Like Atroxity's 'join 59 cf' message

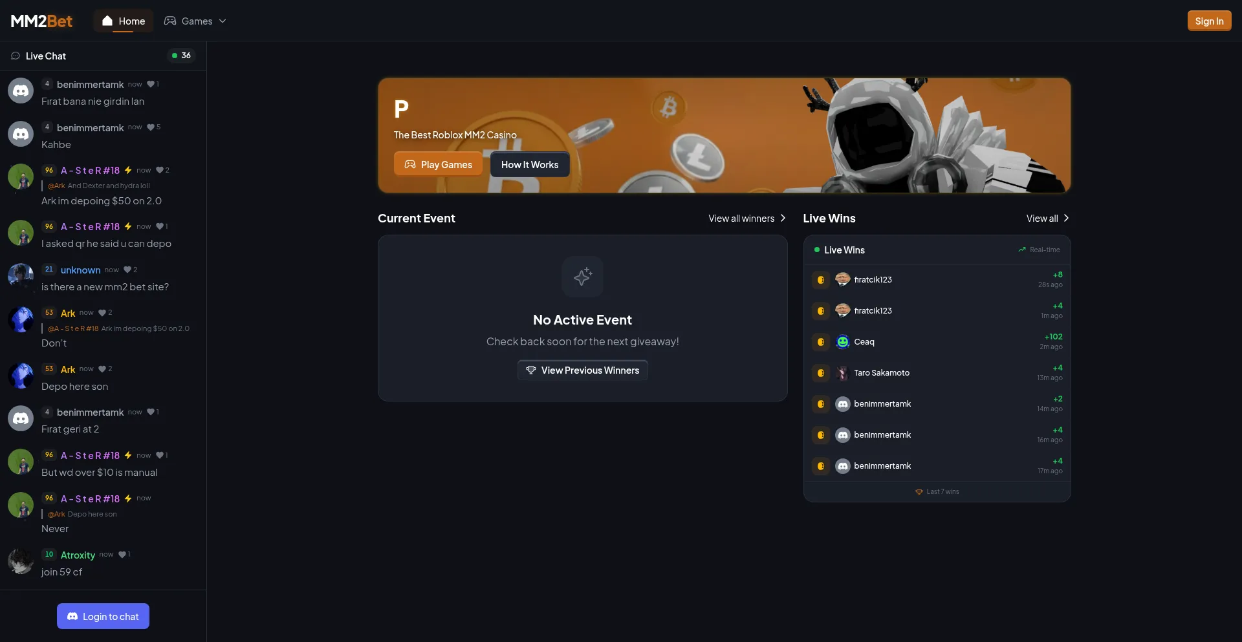click(124, 555)
